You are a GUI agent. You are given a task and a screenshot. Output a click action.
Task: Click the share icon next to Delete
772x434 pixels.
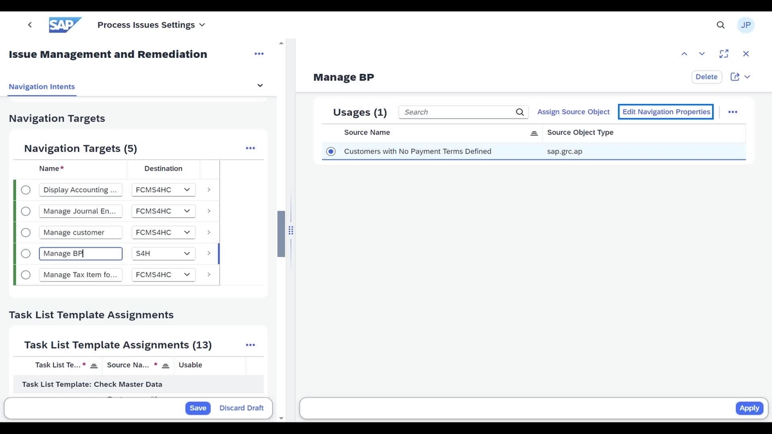click(735, 77)
